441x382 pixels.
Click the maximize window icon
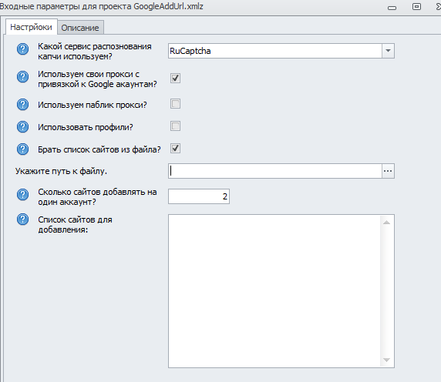416,7
